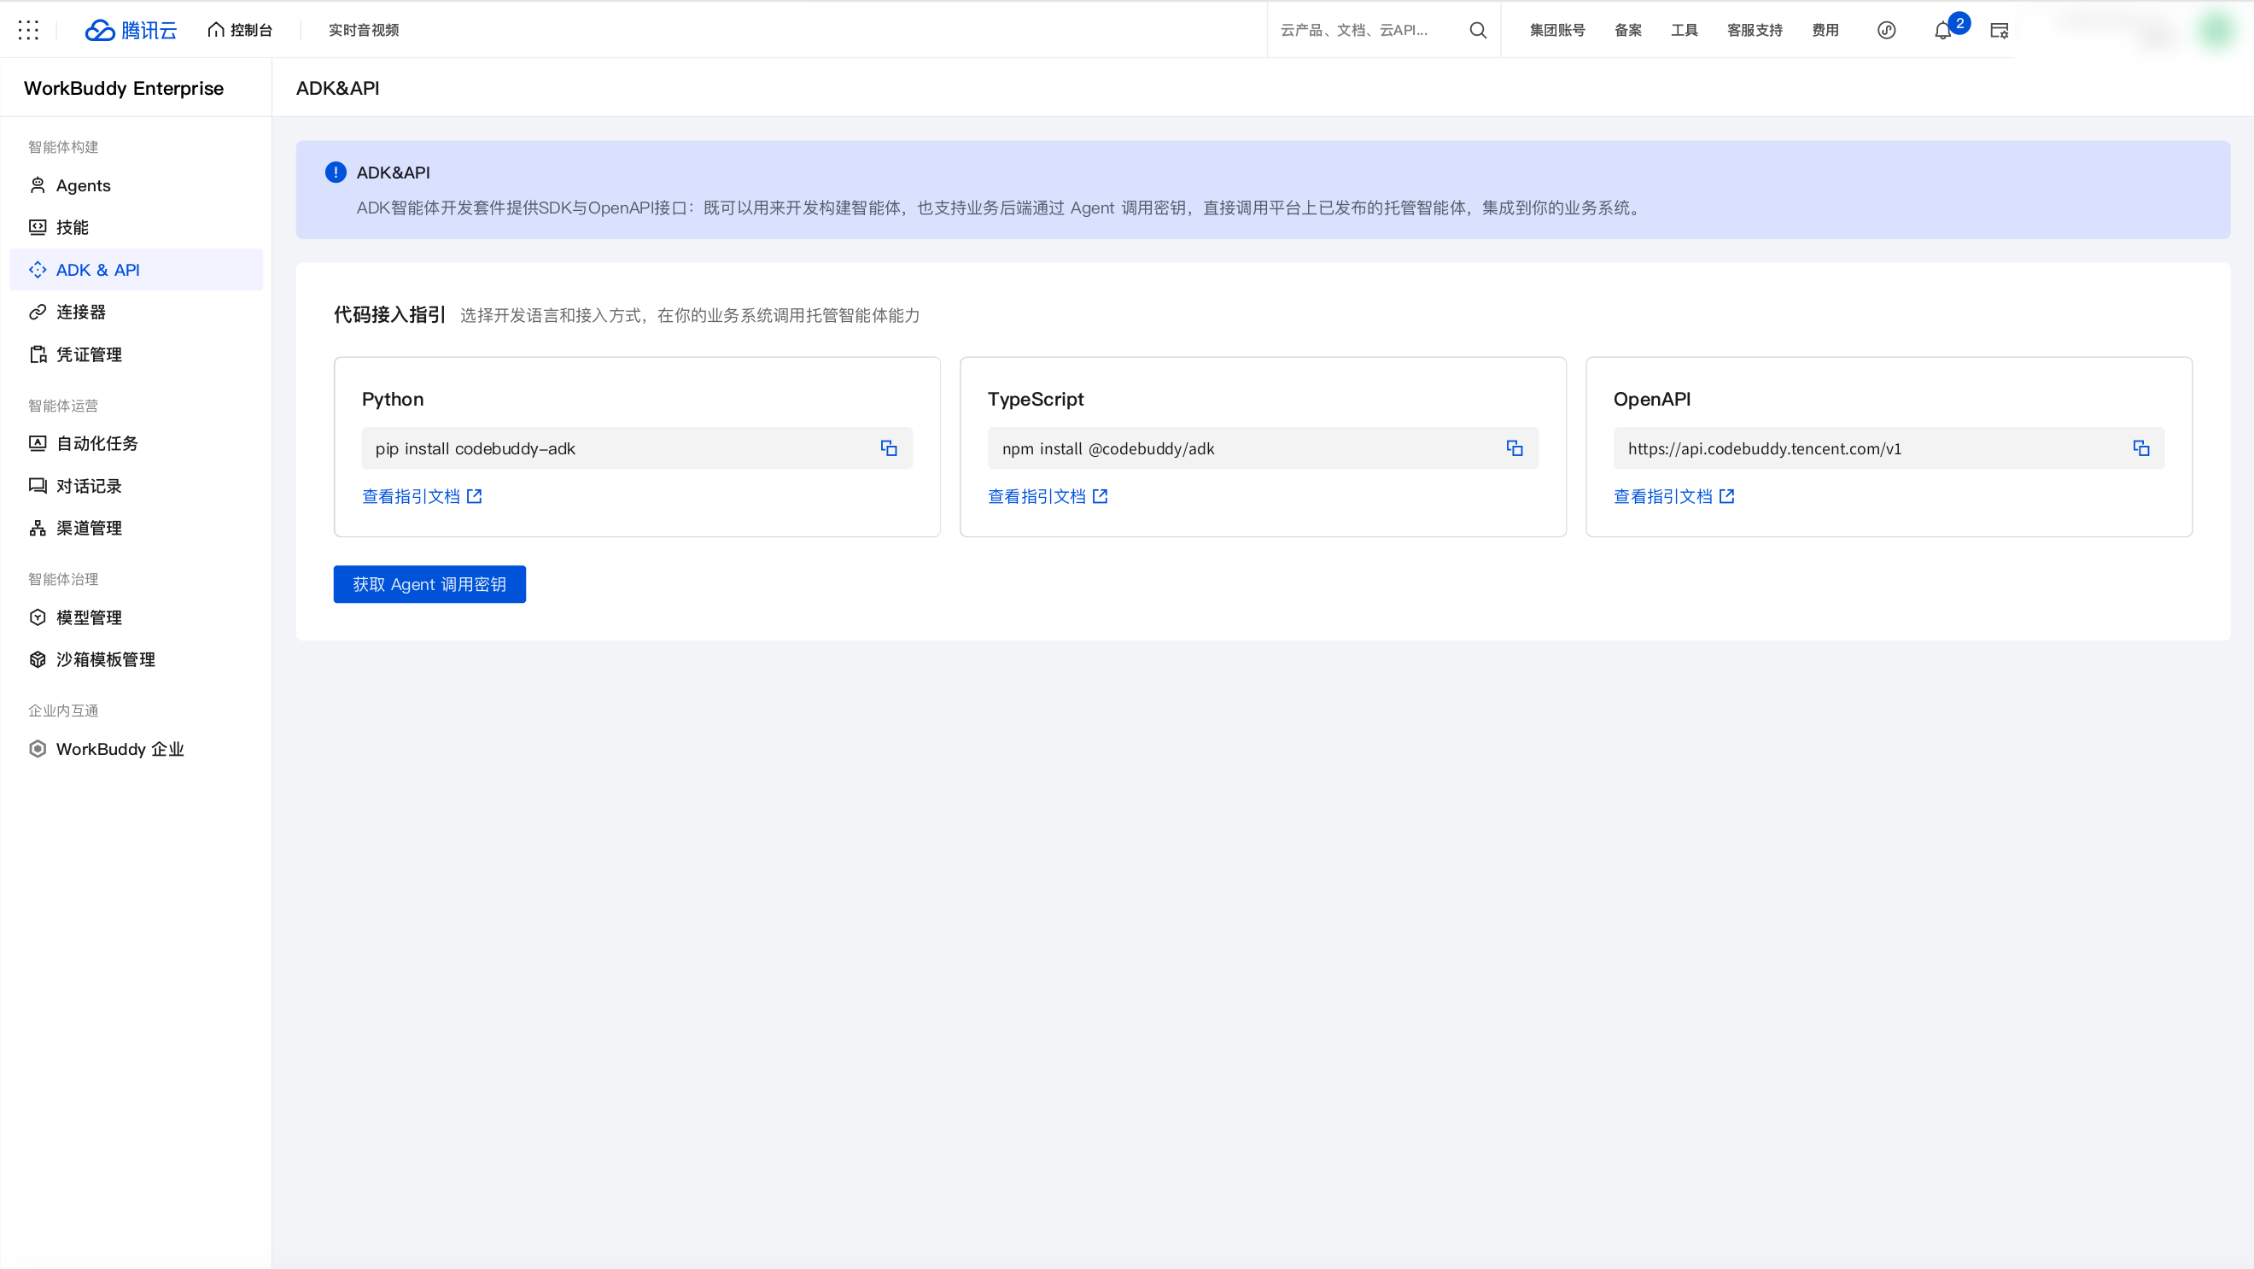Copy the OpenAPI endpoint URL
2254x1269 pixels.
[x=2141, y=448]
